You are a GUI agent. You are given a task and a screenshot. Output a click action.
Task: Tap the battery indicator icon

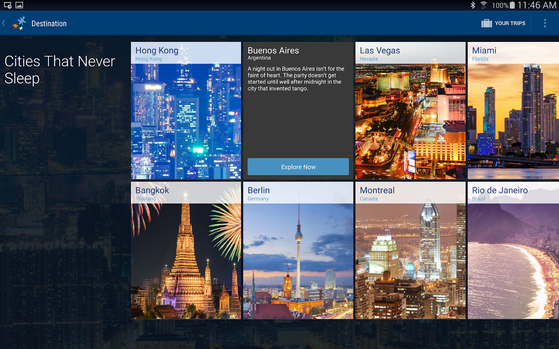[512, 5]
